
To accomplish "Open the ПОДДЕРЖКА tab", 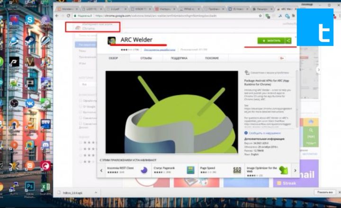I will pos(179,58).
